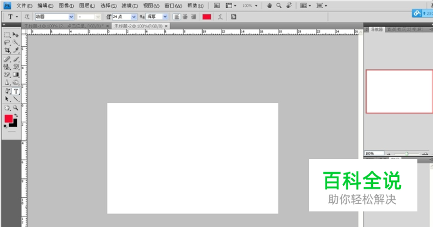This screenshot has height=227, width=433.
Task: Open the 窗口(W) menu
Action: click(x=173, y=6)
